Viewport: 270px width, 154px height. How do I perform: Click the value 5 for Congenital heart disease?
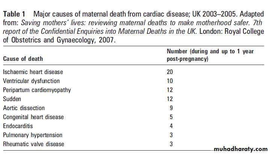[x=171, y=117]
